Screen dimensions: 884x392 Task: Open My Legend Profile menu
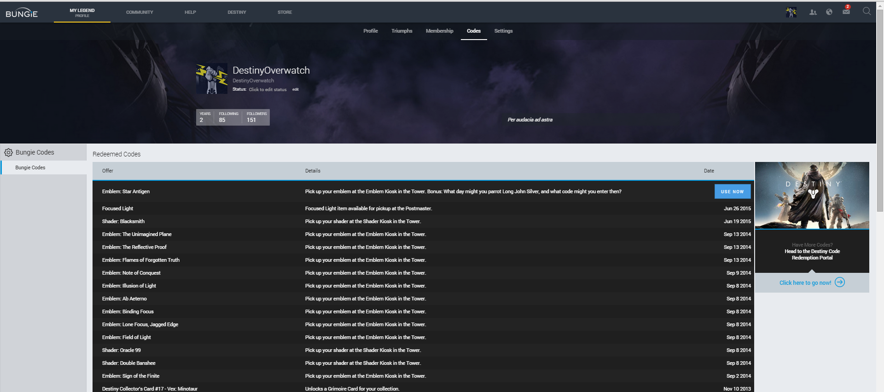82,12
